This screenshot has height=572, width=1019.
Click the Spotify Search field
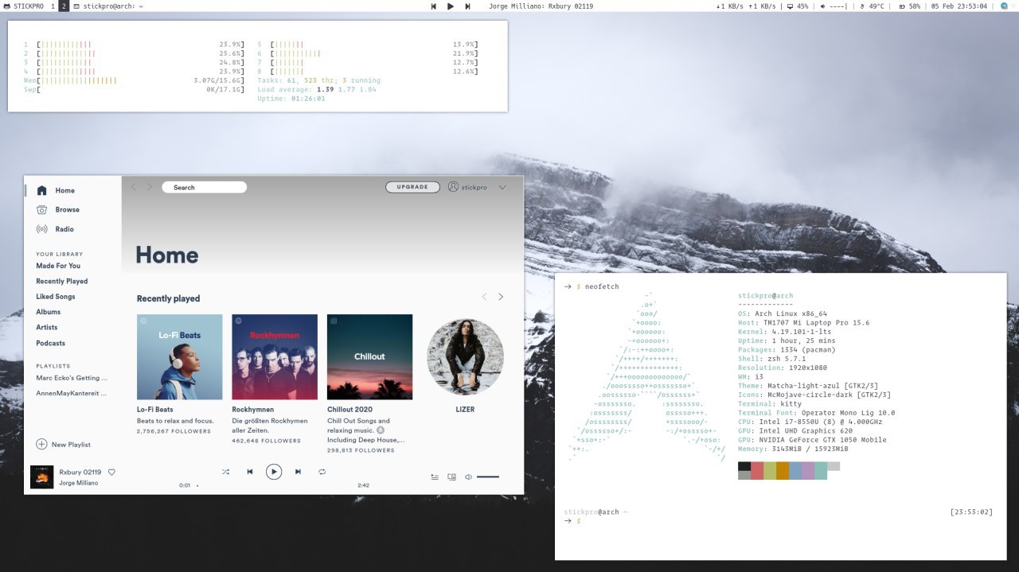click(204, 187)
